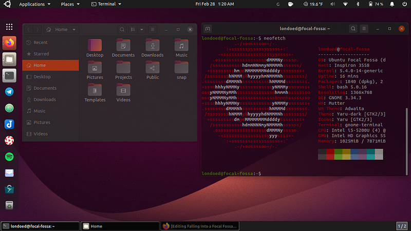
Task: Open a new terminal tab with the icon
Action: [x=208, y=30]
